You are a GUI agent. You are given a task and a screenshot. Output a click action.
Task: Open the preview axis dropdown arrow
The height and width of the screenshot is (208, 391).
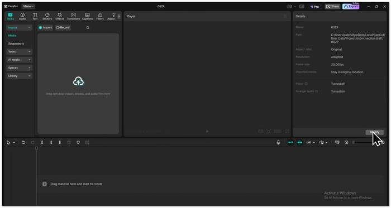327,143
